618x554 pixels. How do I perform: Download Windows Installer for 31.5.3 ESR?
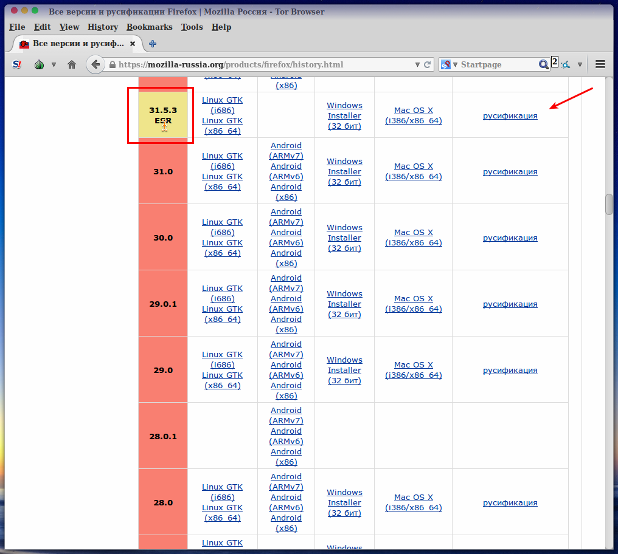tap(344, 116)
